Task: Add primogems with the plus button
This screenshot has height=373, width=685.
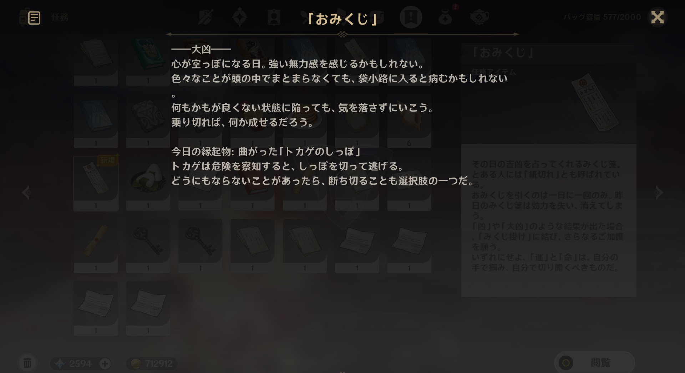Action: click(x=105, y=364)
